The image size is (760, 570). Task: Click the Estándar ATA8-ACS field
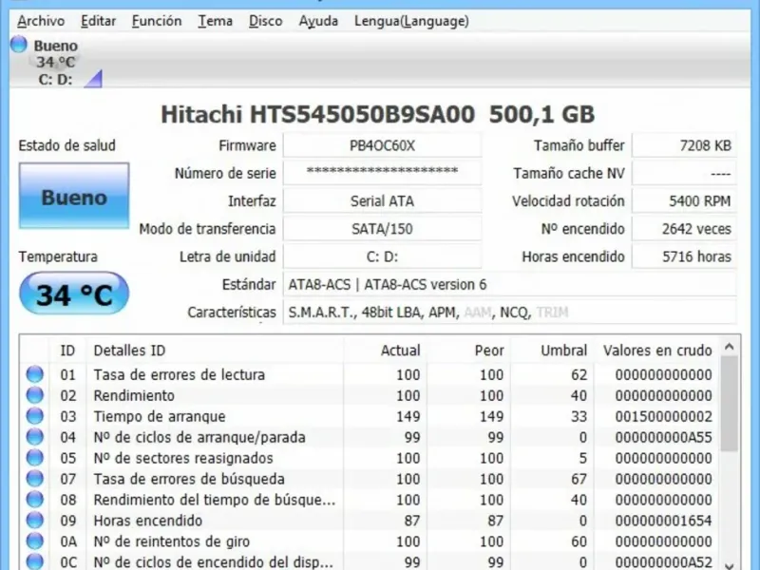pyautogui.click(x=510, y=284)
